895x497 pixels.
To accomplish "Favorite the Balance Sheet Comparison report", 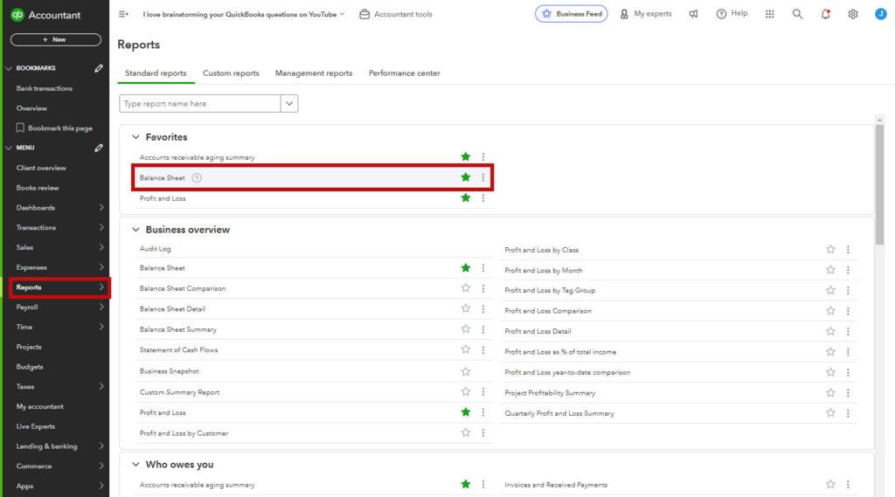I will (x=466, y=288).
